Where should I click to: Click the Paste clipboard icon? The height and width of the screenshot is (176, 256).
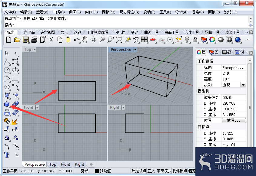[x=68, y=40]
